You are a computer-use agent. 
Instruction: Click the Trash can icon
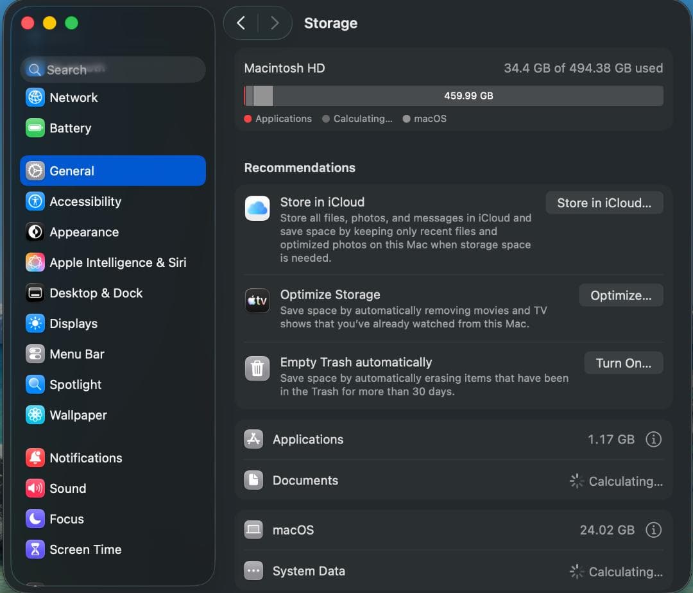257,368
